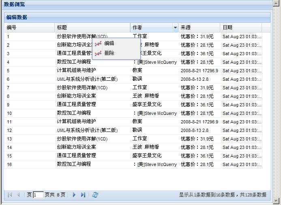Go to the next page arrow
Screen dimensions: 281x205
click(x=74, y=195)
